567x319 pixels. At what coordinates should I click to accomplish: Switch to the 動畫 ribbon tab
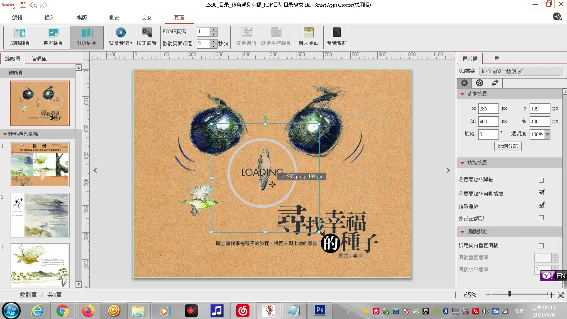point(114,18)
